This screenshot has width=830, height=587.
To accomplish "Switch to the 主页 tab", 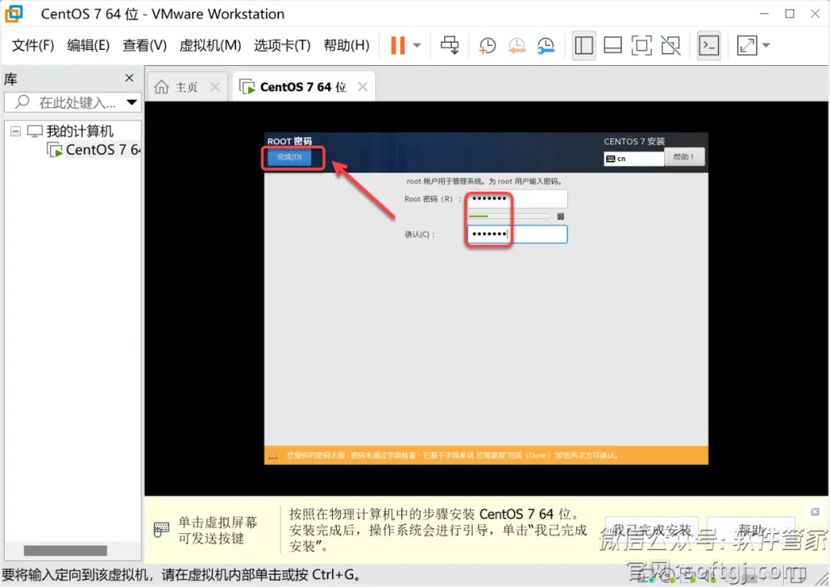I will [186, 87].
